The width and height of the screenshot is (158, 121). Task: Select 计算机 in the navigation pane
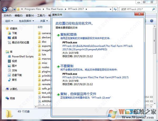pos(12,89)
